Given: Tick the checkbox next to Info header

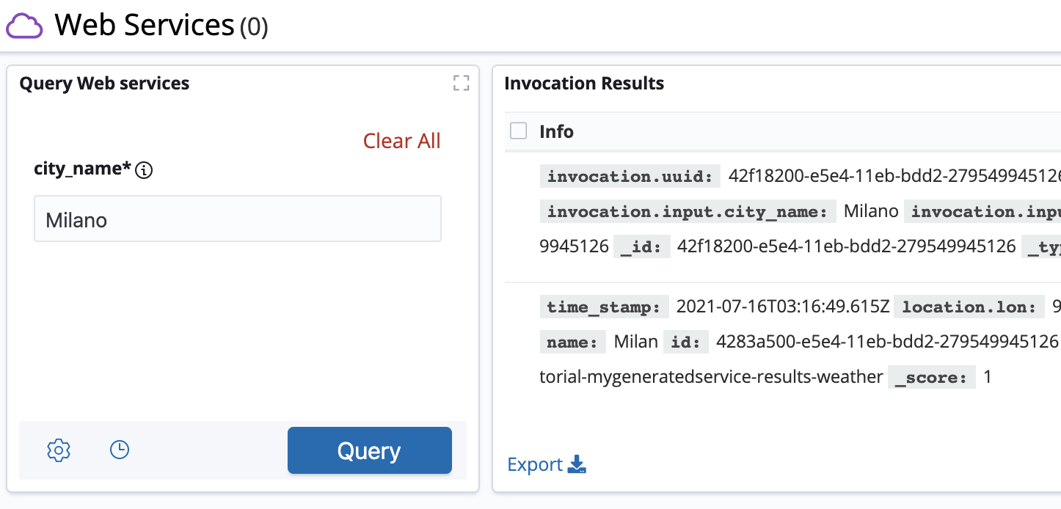Looking at the screenshot, I should point(519,131).
